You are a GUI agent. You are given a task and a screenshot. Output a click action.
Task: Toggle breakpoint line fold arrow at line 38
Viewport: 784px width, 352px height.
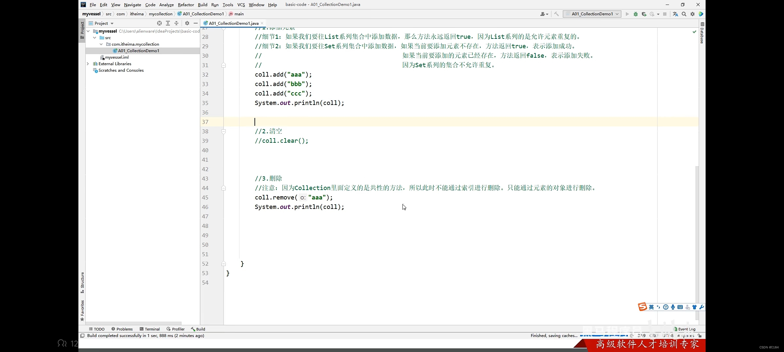pos(224,131)
